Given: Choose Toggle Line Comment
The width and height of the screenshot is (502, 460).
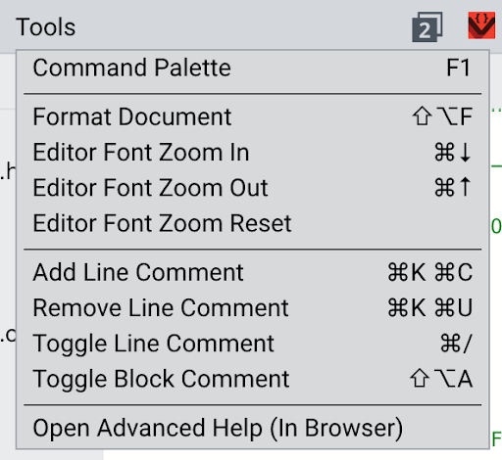Looking at the screenshot, I should tap(252, 344).
